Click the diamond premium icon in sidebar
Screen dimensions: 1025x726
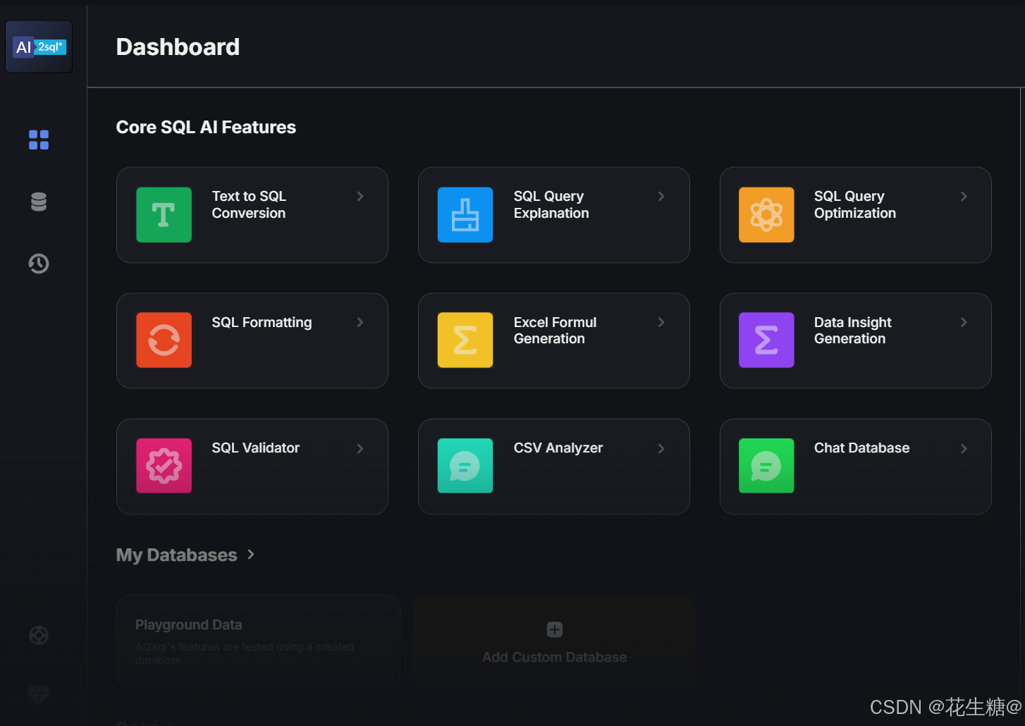point(39,696)
